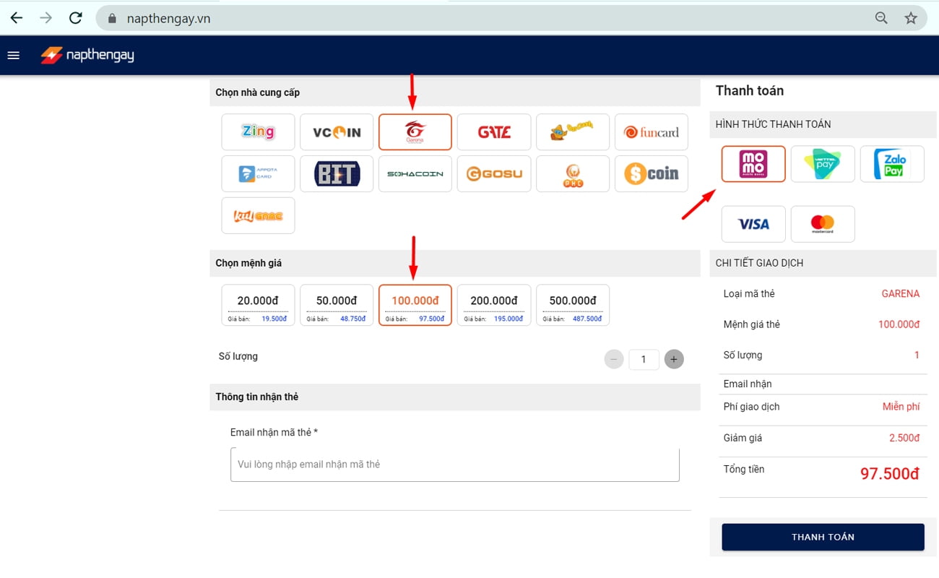Image resolution: width=939 pixels, height=578 pixels.
Task: Open the hamburger menu
Action: [13, 55]
